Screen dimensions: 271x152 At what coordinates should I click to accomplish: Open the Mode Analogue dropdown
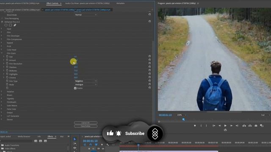[x=86, y=84]
